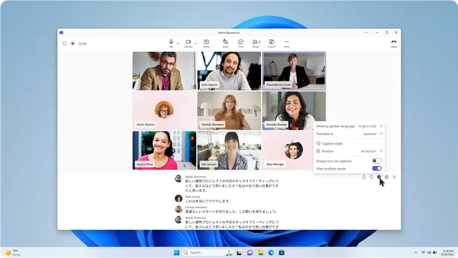Viewport: 458px width, 258px height.
Task: Open Copilot in the meeting toolbar
Action: (x=271, y=44)
